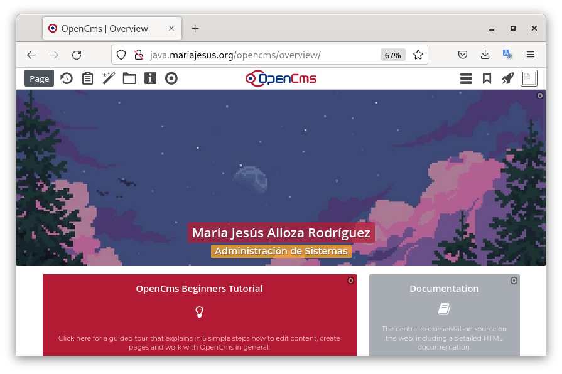The height and width of the screenshot is (374, 562).
Task: Click the page preview icon at toolbar right
Action: click(x=529, y=78)
